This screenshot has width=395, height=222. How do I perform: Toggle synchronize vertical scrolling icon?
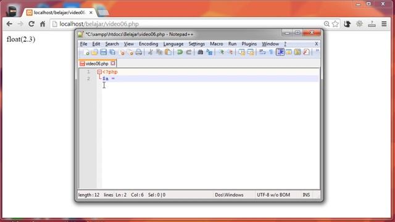[241, 52]
